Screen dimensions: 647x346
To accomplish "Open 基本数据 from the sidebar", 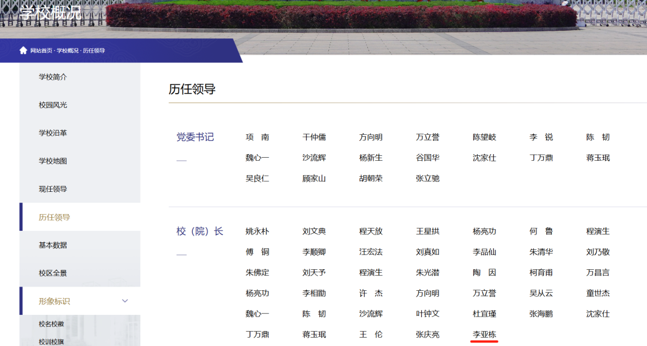I will coord(53,245).
